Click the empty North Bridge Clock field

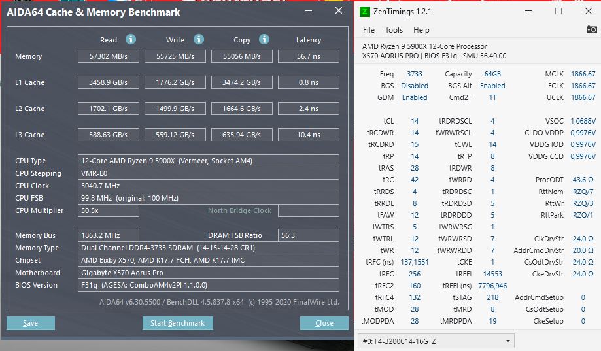[x=309, y=210]
